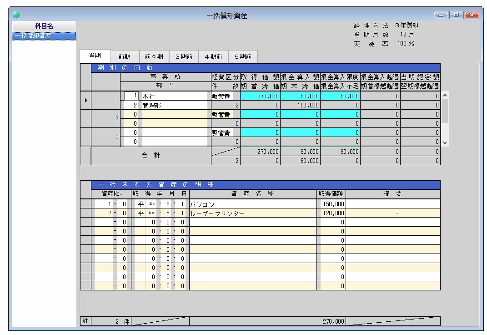
Task: Click the 摘要 column header
Action: [x=393, y=194]
